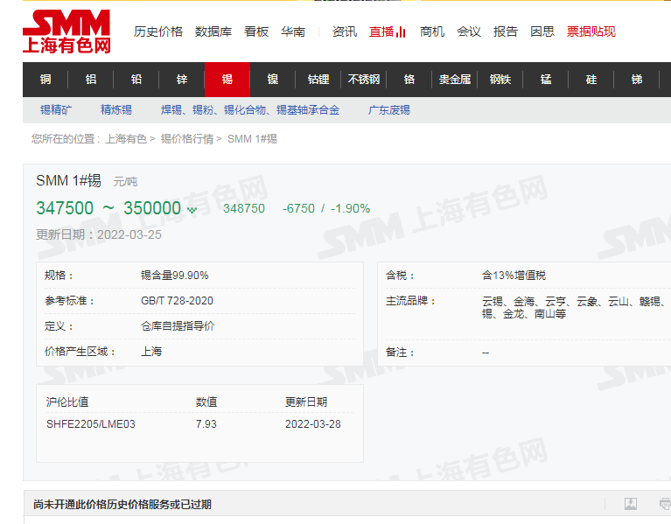Select the highlighted 锡 tab
Screen dimensions: 671x524
coord(227,80)
